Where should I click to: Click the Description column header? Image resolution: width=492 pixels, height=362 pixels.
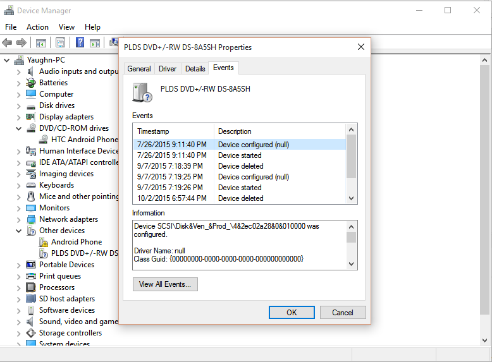280,131
